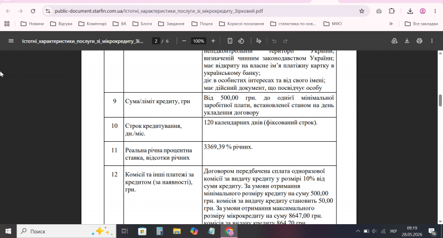This screenshot has width=443, height=238.
Task: Open Все закладки folder
Action: click(421, 24)
